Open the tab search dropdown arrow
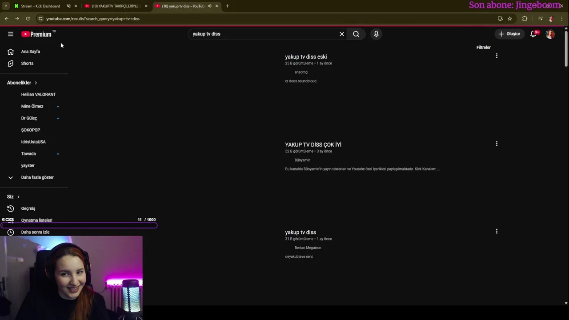The height and width of the screenshot is (320, 569). coord(6,6)
